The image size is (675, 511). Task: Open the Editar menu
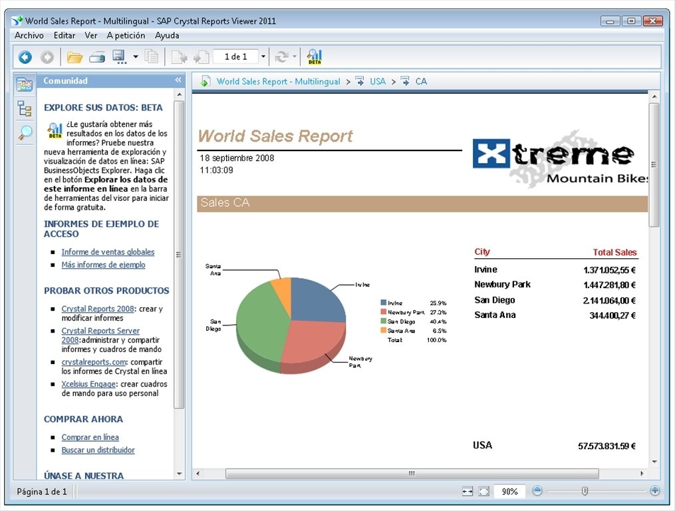coord(64,35)
